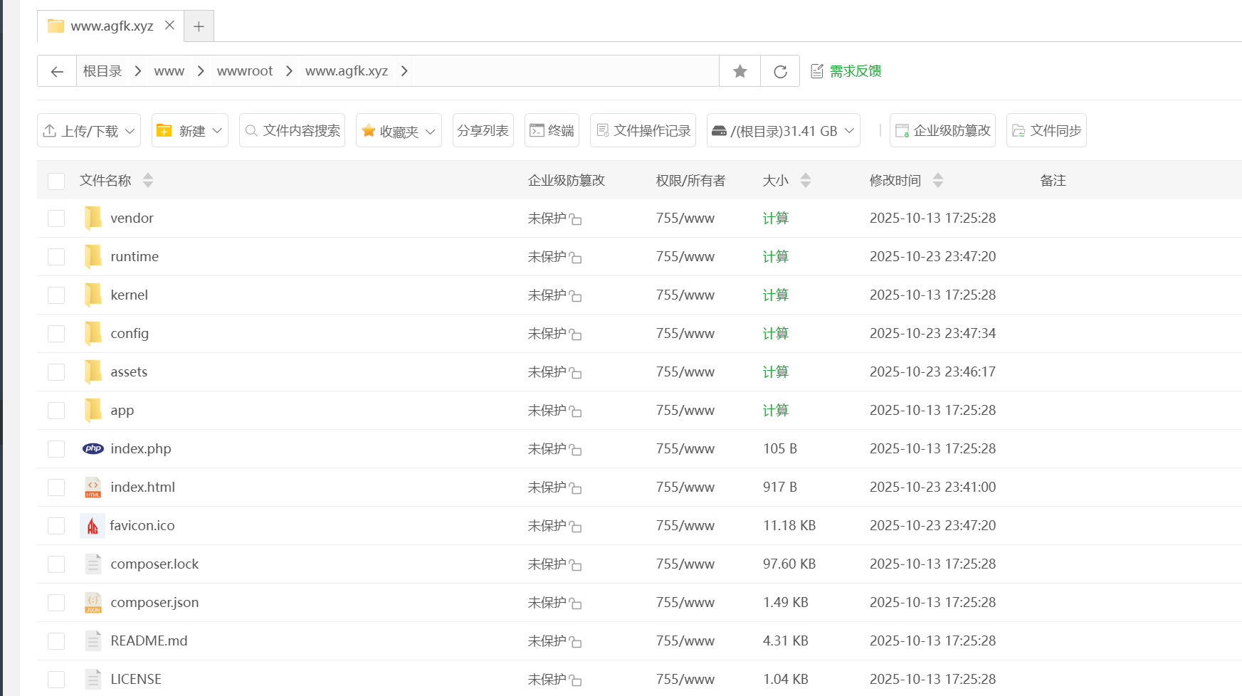Navigate to wwwroot in breadcrumb path

point(245,71)
